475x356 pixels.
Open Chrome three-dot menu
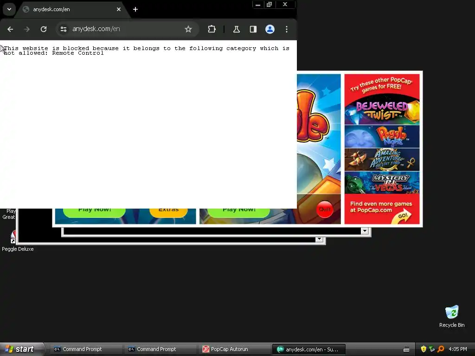287,29
